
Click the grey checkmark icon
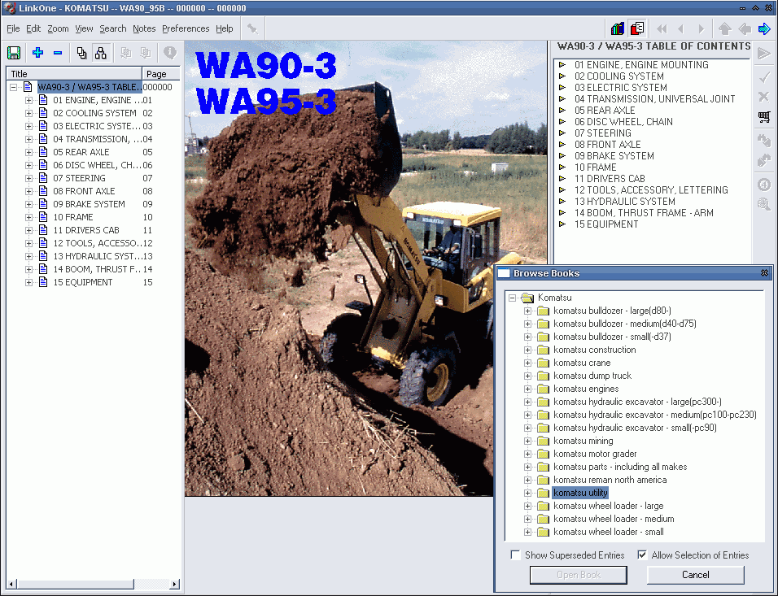point(764,77)
